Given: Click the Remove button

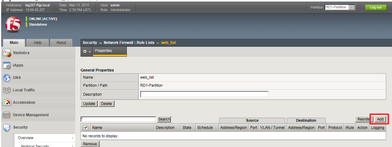Looking at the screenshot, I should (90, 144).
